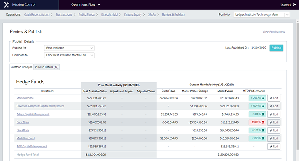Click the red down-arrow icon on the Pure Alpha -19.89% badge
Viewport: 299px width, 161px height.
click(x=263, y=122)
